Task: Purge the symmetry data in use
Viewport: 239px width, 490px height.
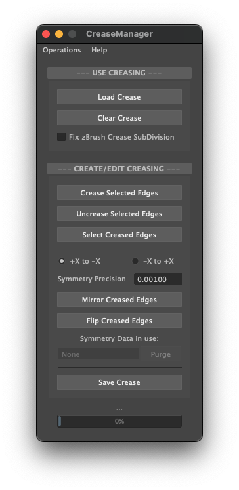Action: click(x=161, y=354)
